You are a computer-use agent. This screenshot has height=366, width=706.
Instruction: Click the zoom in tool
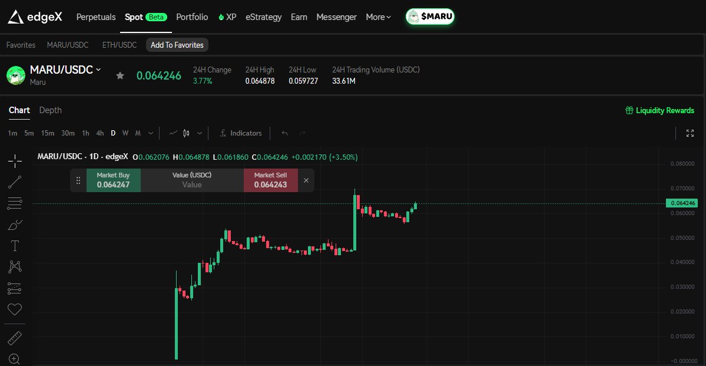[15, 359]
